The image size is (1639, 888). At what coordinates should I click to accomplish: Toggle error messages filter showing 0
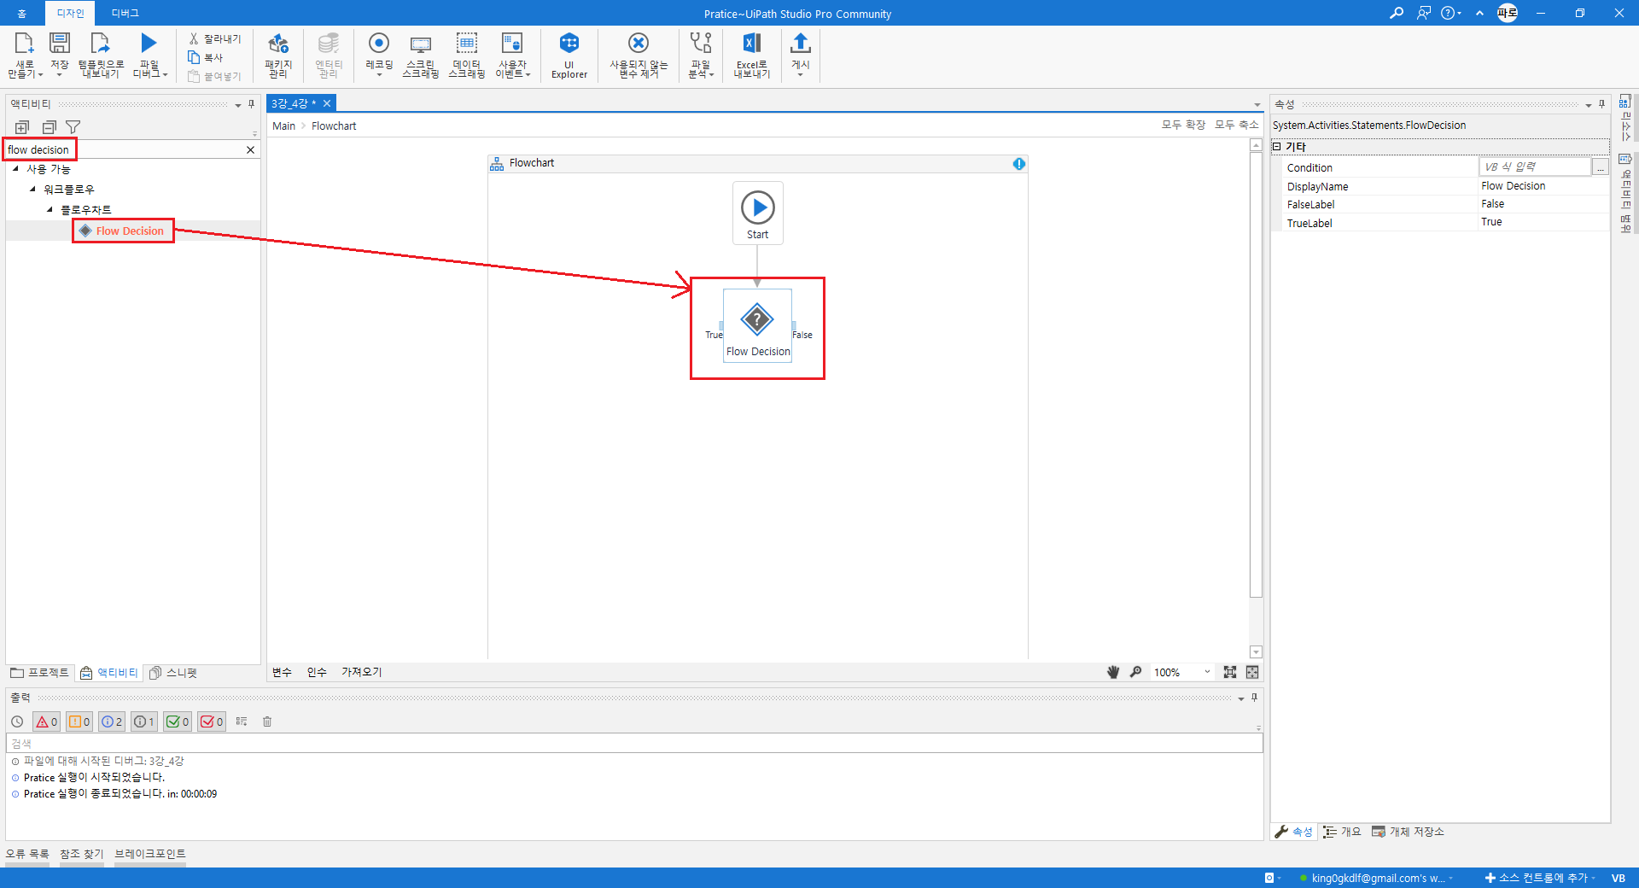(x=46, y=721)
